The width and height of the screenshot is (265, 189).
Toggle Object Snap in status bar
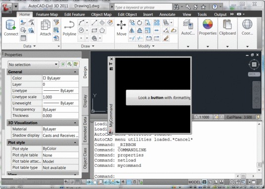[95, 182]
